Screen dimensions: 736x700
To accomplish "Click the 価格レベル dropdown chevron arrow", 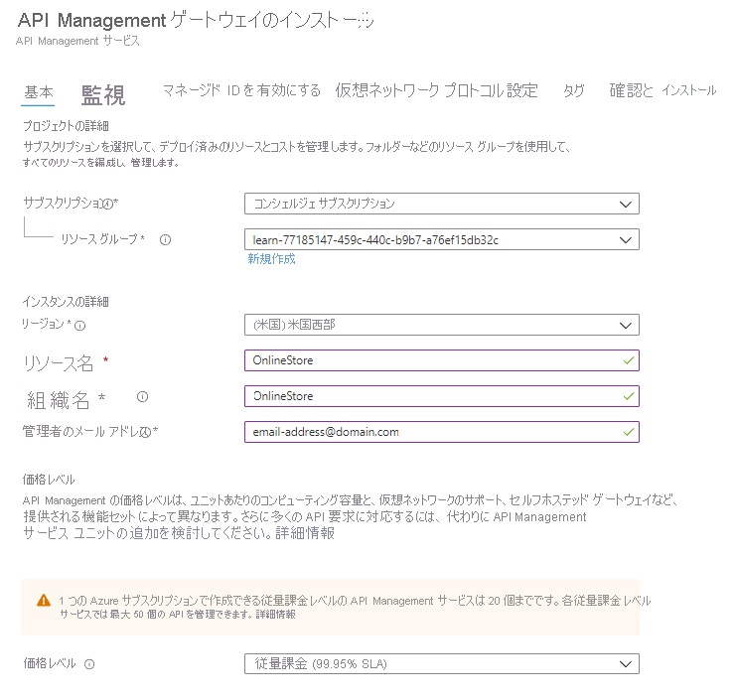I will tap(625, 664).
